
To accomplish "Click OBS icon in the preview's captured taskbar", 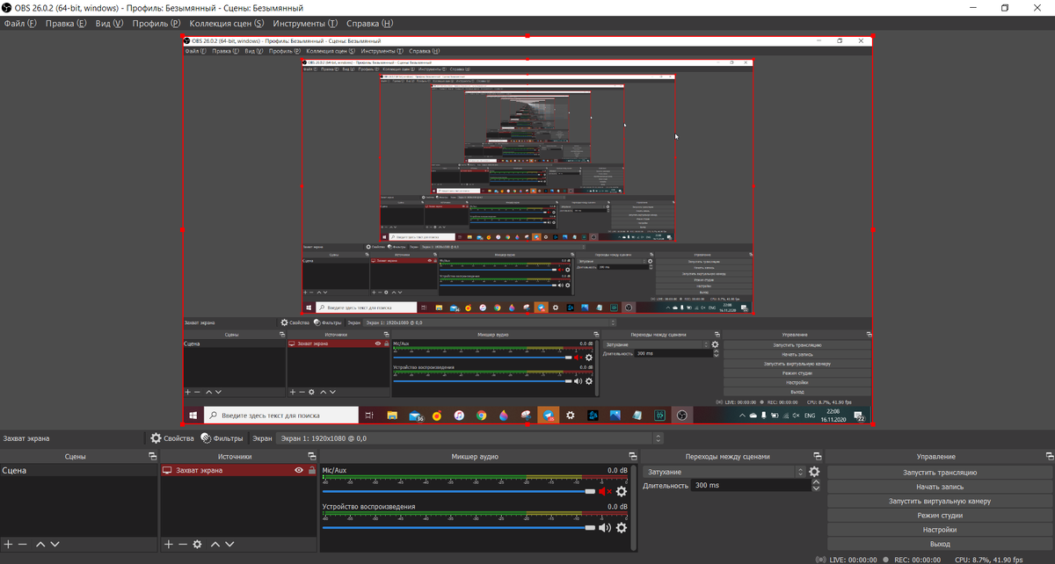I will [680, 415].
